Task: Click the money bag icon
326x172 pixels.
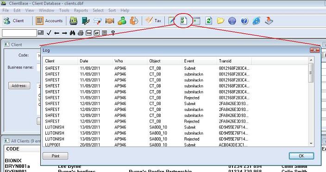Action: (122, 21)
